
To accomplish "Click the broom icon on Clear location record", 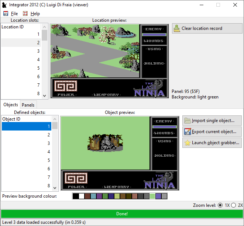I will coord(177,28).
